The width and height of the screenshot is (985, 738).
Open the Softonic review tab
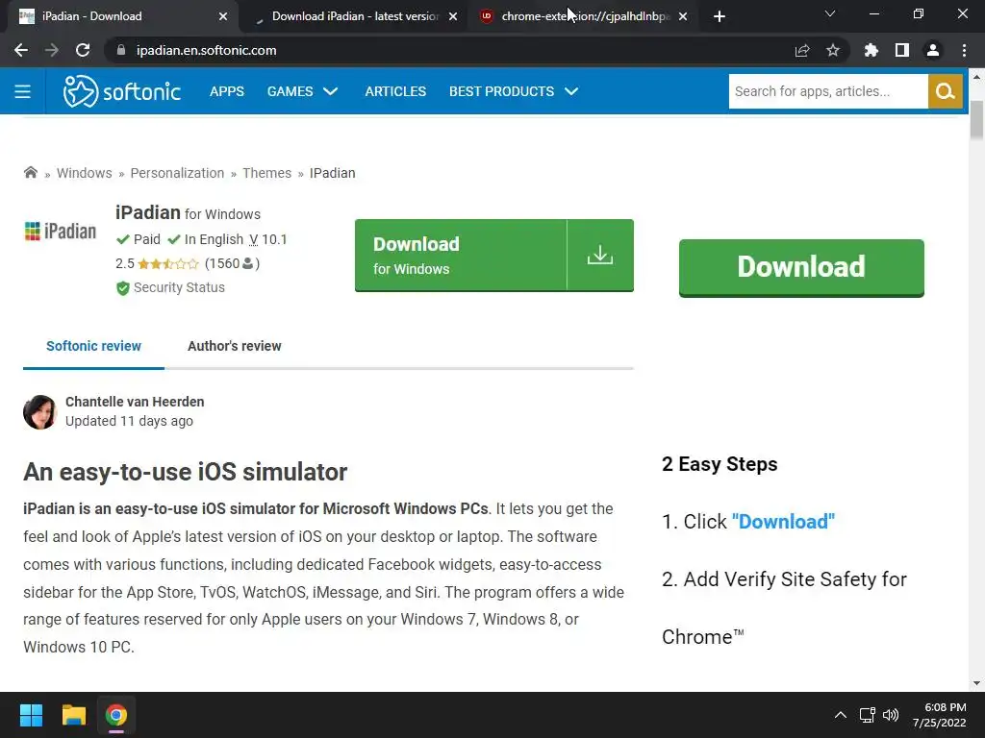click(93, 346)
